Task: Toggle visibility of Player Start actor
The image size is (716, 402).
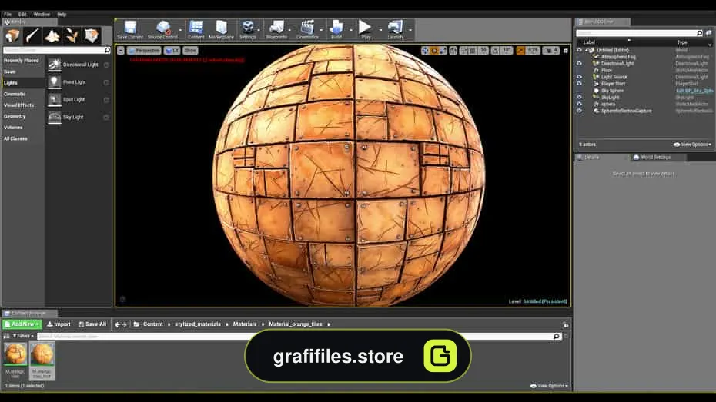Action: click(580, 84)
